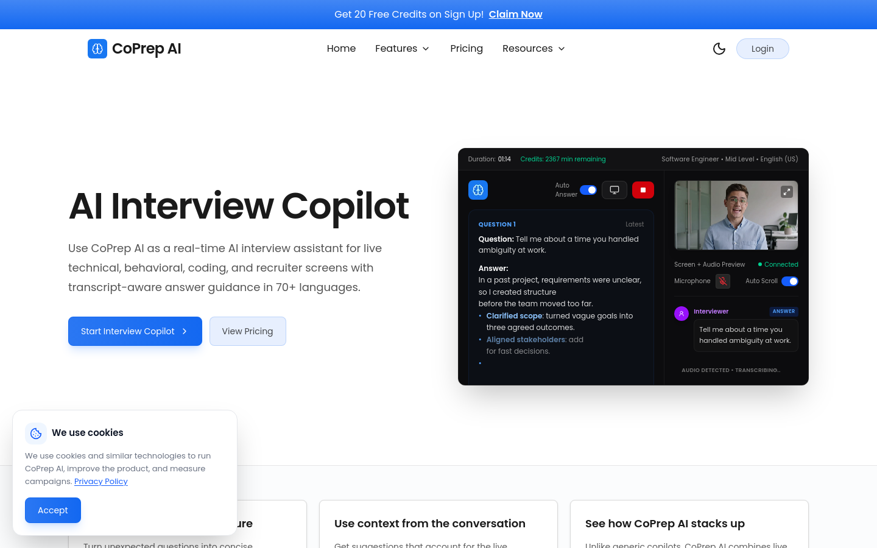Go to the Home nav item

click(x=341, y=49)
